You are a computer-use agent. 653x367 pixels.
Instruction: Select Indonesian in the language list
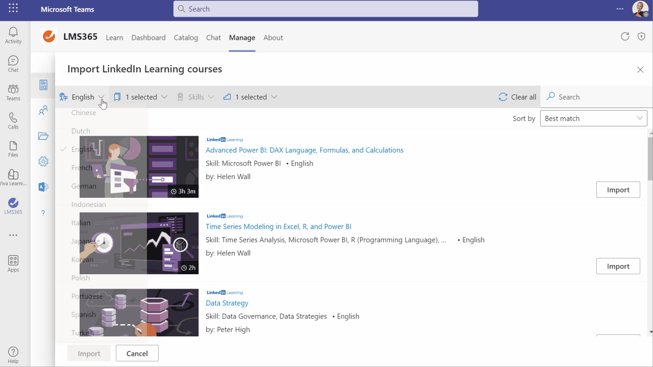[89, 204]
